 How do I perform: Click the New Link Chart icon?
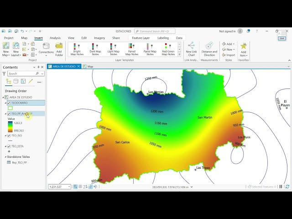click(x=191, y=46)
